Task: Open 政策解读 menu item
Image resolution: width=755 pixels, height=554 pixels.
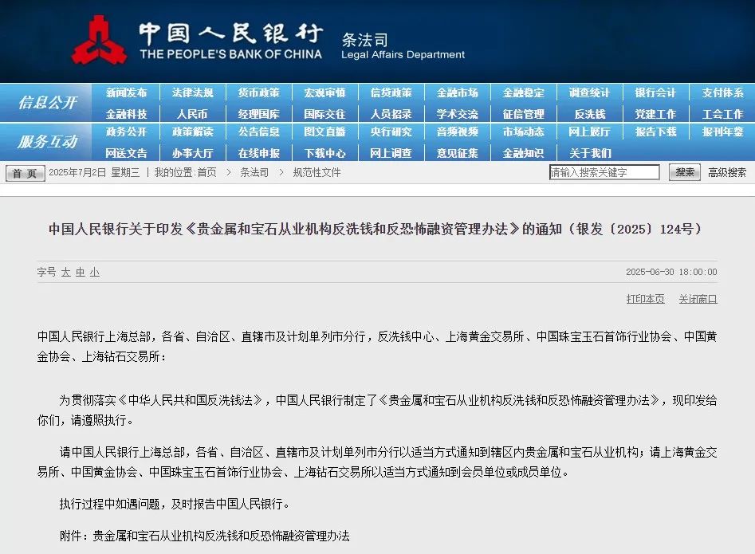Action: click(x=193, y=132)
